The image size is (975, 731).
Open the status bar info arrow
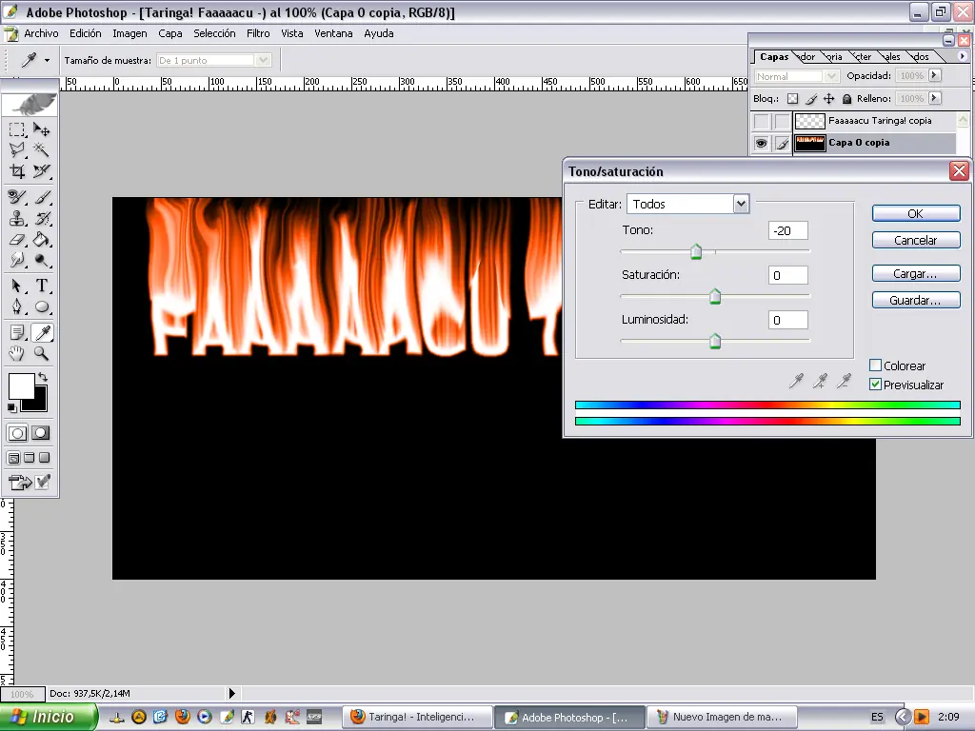(x=231, y=693)
